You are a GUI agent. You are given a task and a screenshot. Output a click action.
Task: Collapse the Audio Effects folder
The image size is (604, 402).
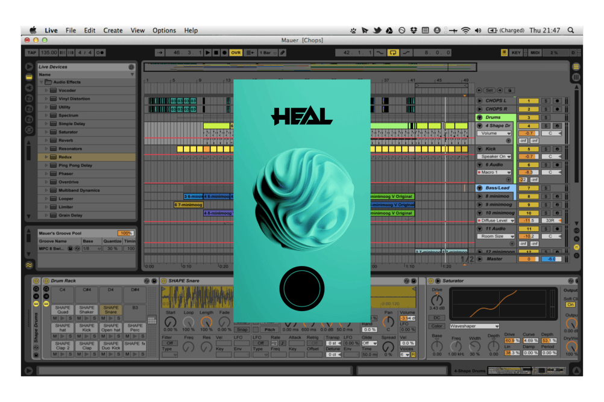point(42,82)
